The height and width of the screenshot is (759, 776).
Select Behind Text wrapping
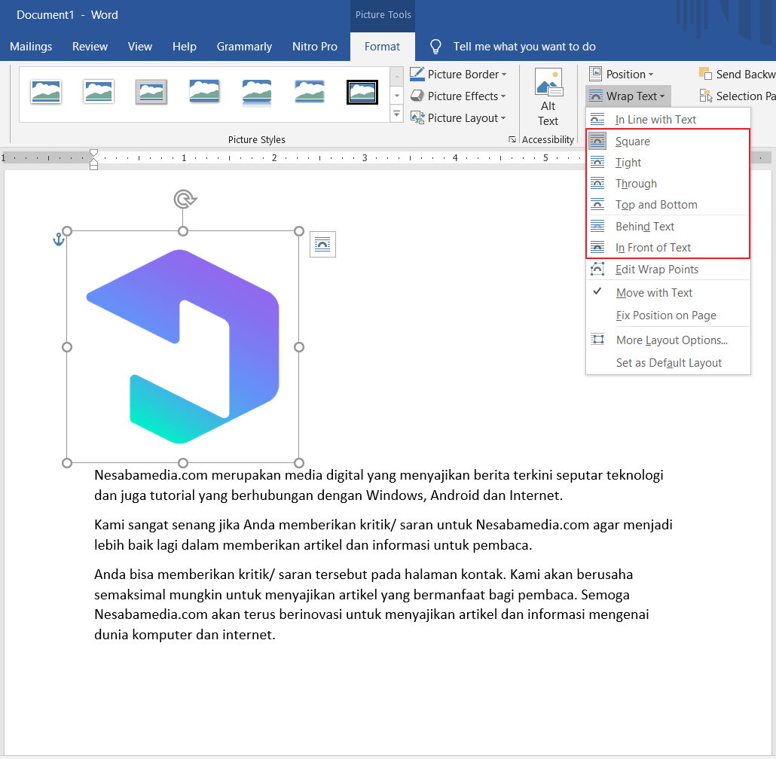pos(668,227)
